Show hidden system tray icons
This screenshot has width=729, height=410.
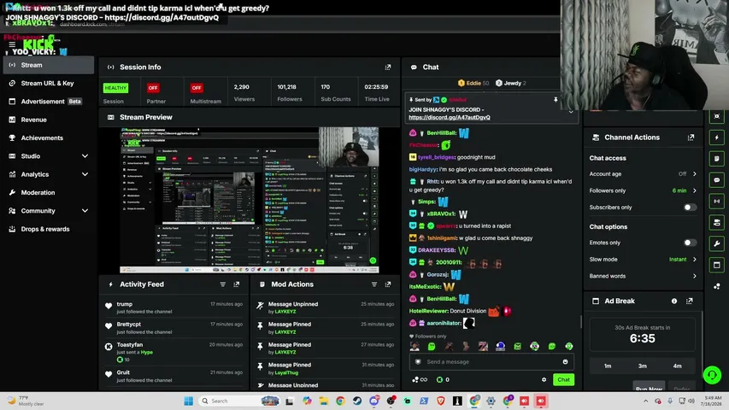tap(646, 401)
